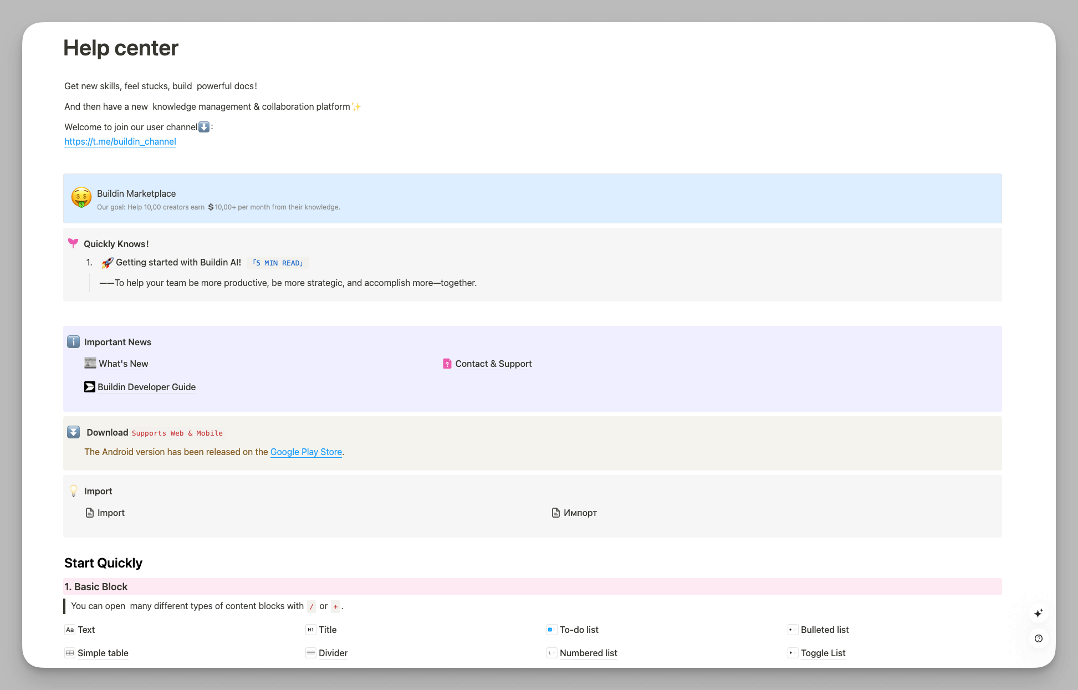1078x690 pixels.
Task: Click the money-face Buildin Marketplace emoji icon
Action: click(81, 197)
